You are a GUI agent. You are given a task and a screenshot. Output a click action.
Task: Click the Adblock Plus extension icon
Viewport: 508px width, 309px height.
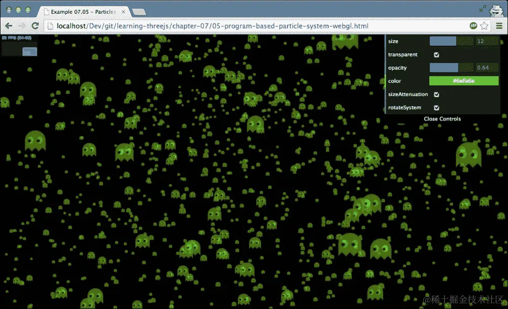point(472,25)
